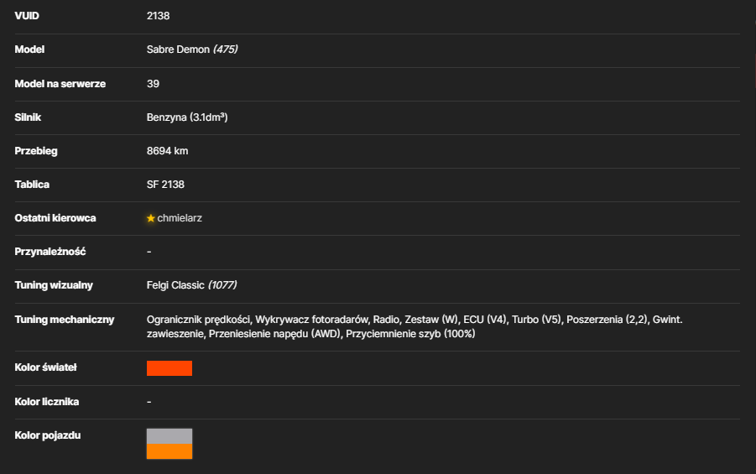756x474 pixels.
Task: Select the VUID value 2138
Action: point(158,16)
